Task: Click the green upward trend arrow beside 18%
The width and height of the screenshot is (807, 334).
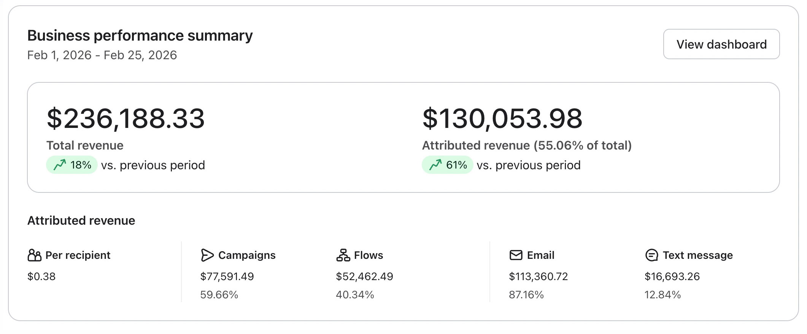Action: tap(59, 165)
